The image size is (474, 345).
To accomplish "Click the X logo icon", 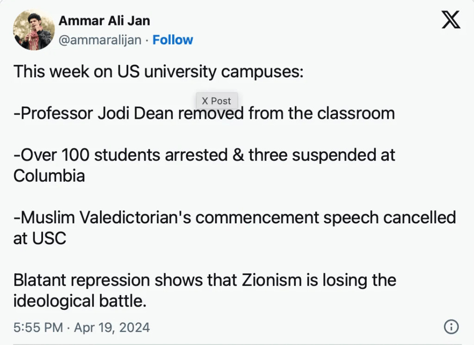I will pyautogui.click(x=450, y=20).
